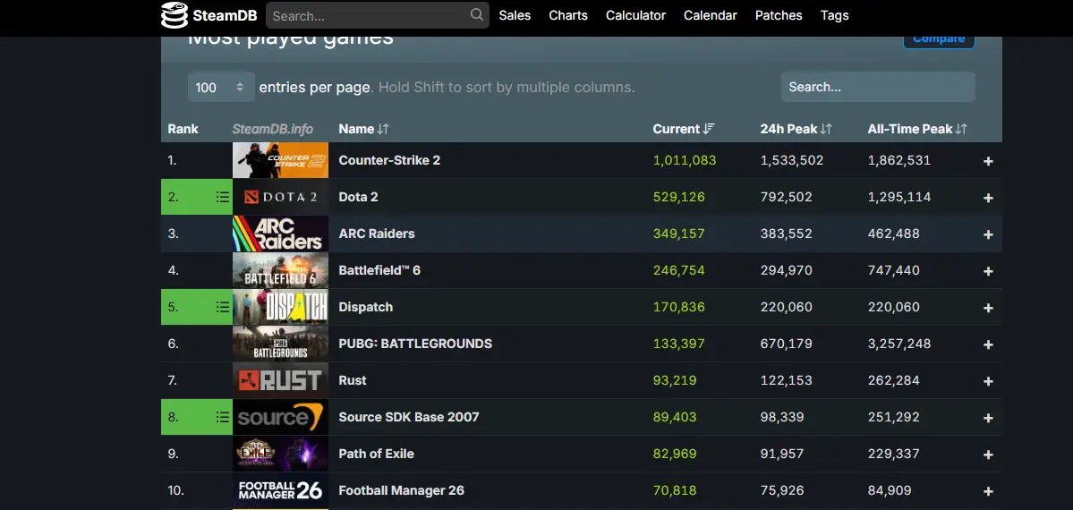1073x510 pixels.
Task: Open the Counter-Strike 2 name link
Action: pos(389,160)
